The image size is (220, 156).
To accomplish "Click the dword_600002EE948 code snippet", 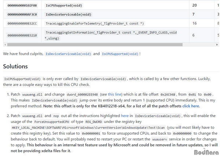I will coord(82,94).
